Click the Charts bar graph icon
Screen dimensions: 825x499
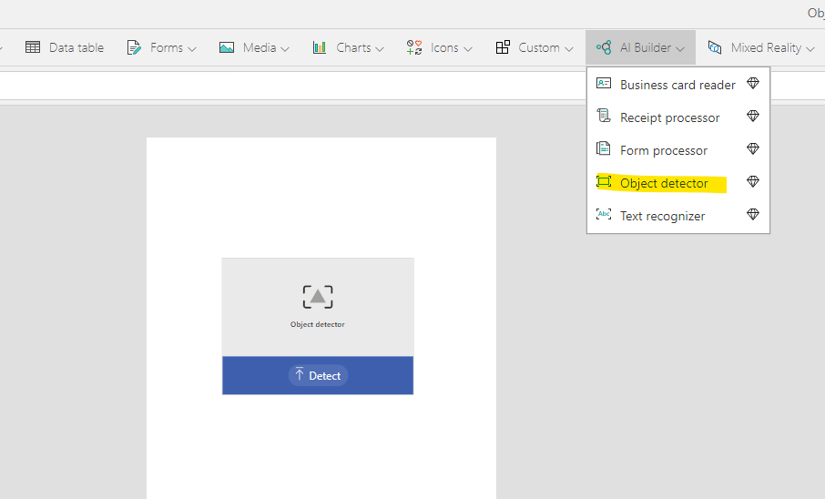pos(320,47)
